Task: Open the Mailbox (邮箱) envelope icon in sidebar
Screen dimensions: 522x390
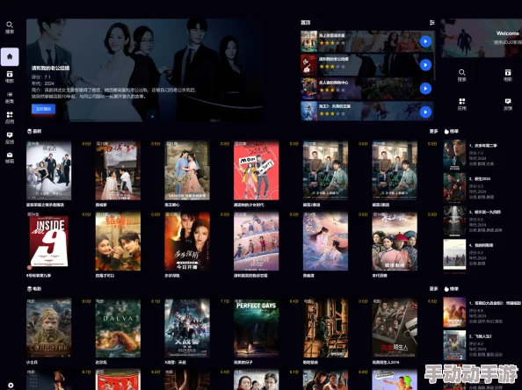Action: (10, 158)
